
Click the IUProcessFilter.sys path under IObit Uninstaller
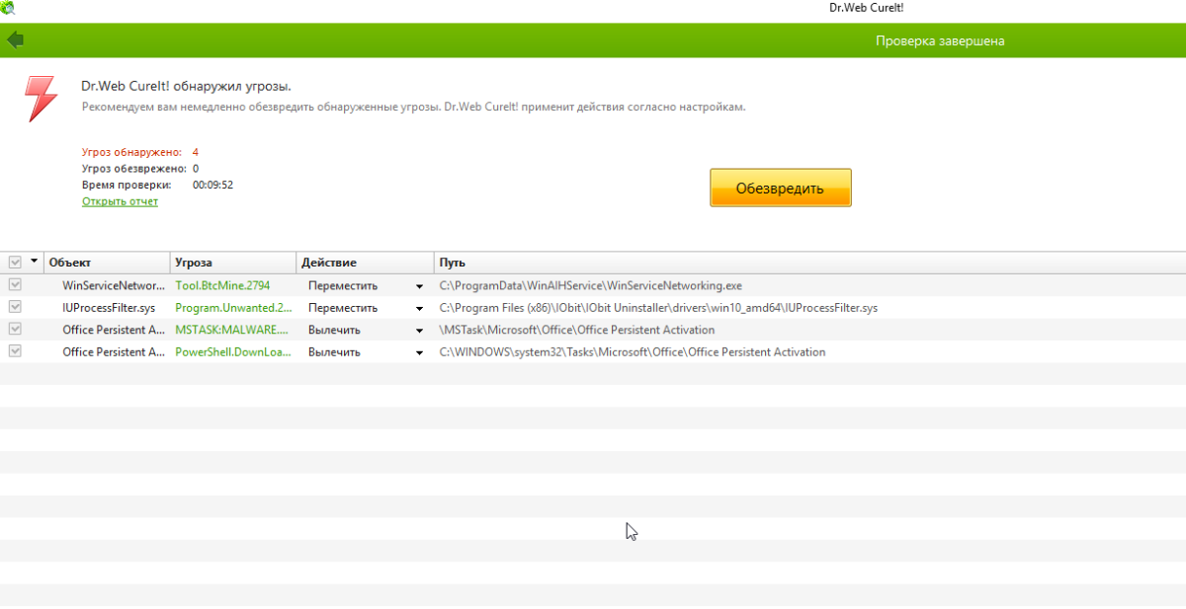pos(658,308)
